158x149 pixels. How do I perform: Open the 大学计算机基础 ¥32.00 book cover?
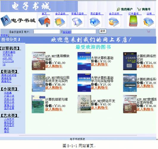coord(84,61)
